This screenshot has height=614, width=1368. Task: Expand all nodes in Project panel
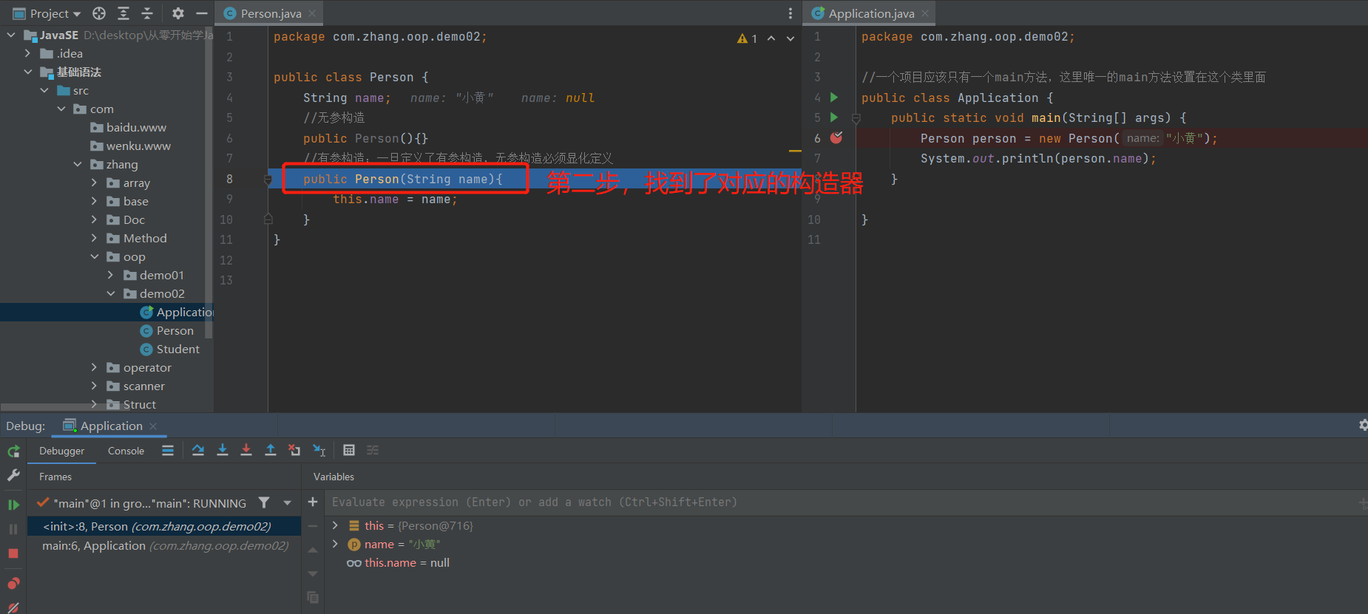123,13
